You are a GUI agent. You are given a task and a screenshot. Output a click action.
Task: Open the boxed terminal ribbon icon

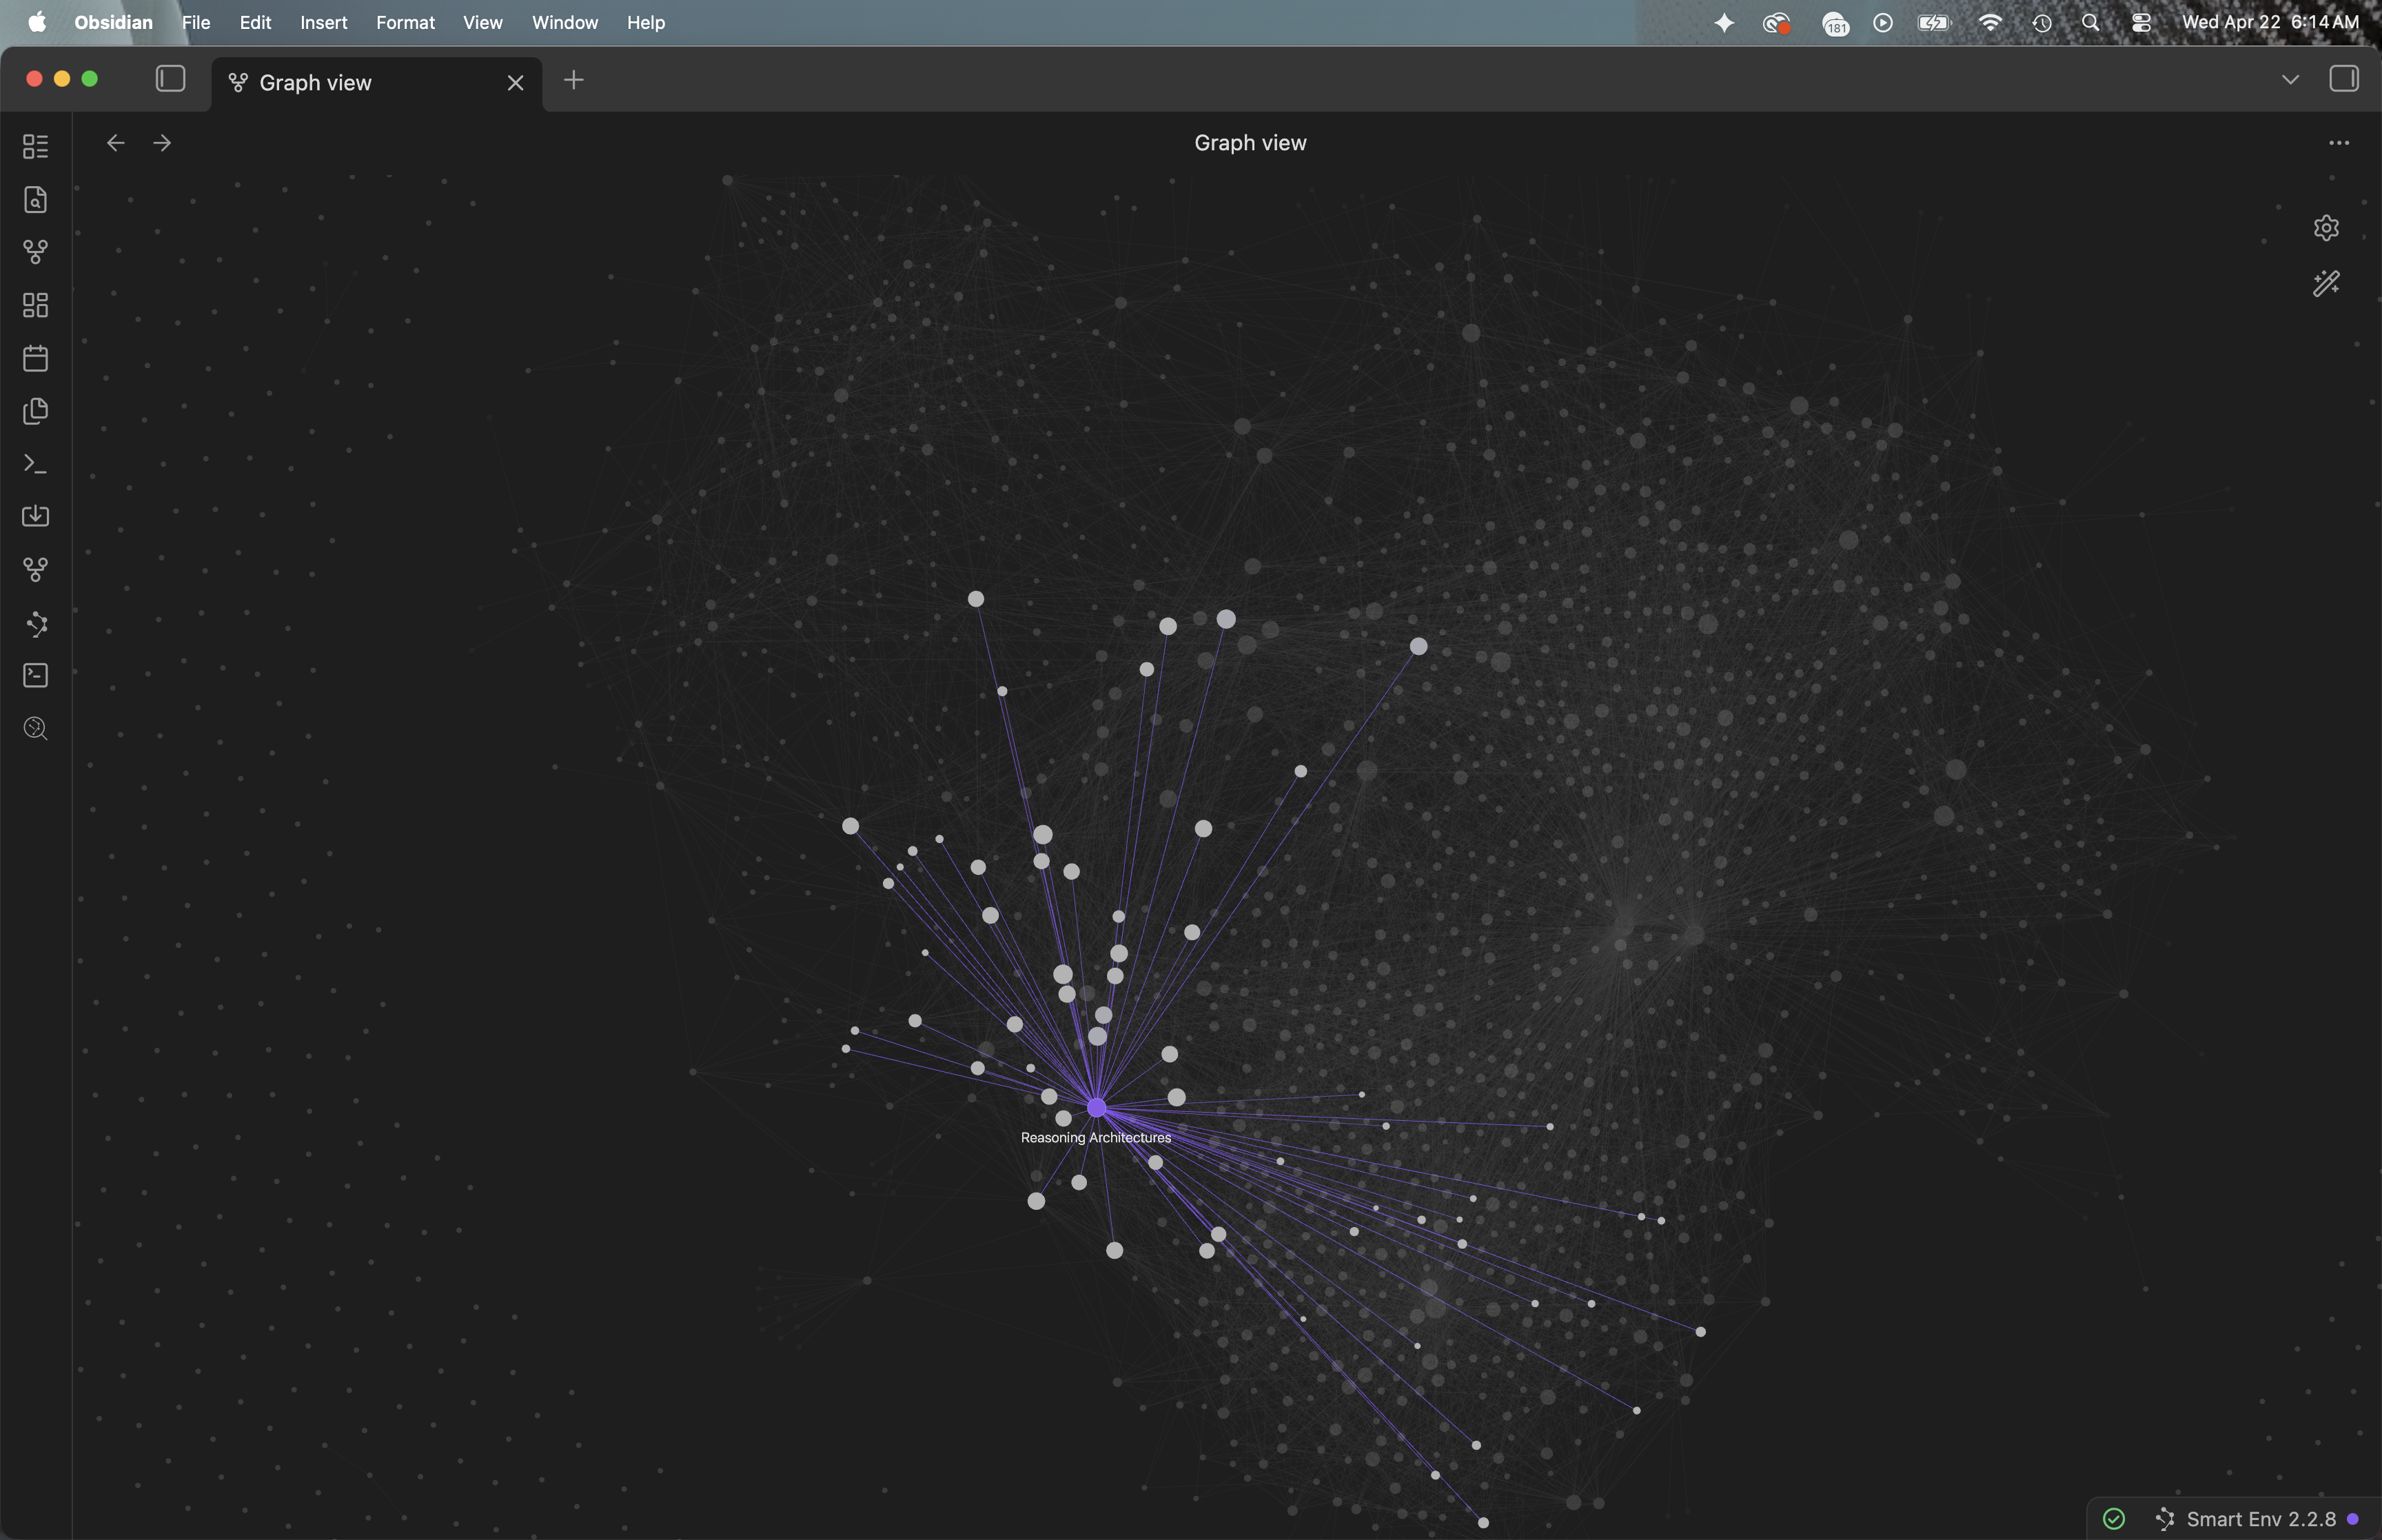[x=36, y=676]
